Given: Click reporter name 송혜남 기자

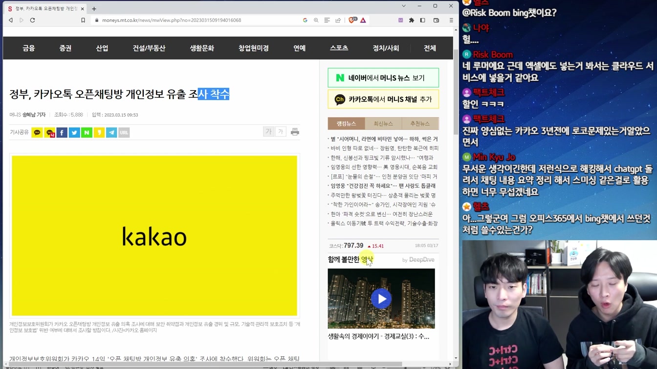Looking at the screenshot, I should [x=34, y=115].
